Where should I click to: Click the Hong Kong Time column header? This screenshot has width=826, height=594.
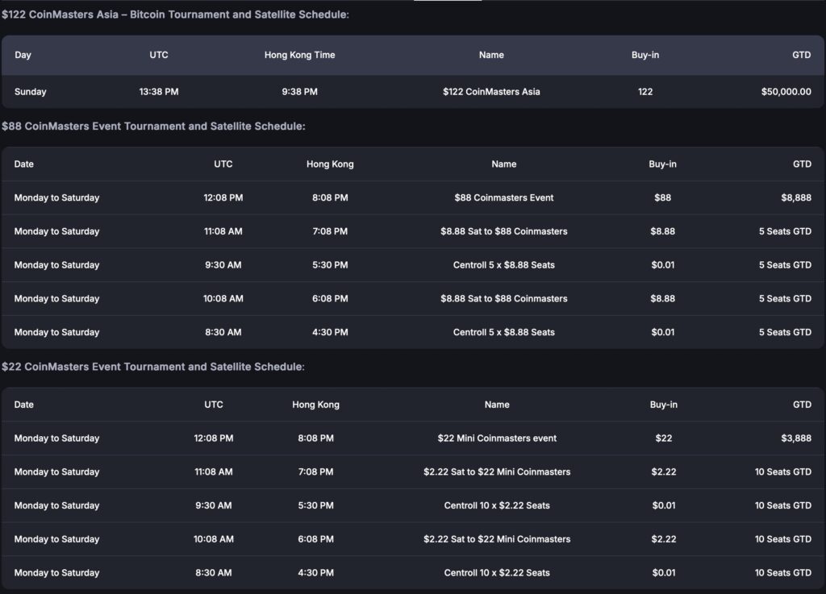click(298, 55)
